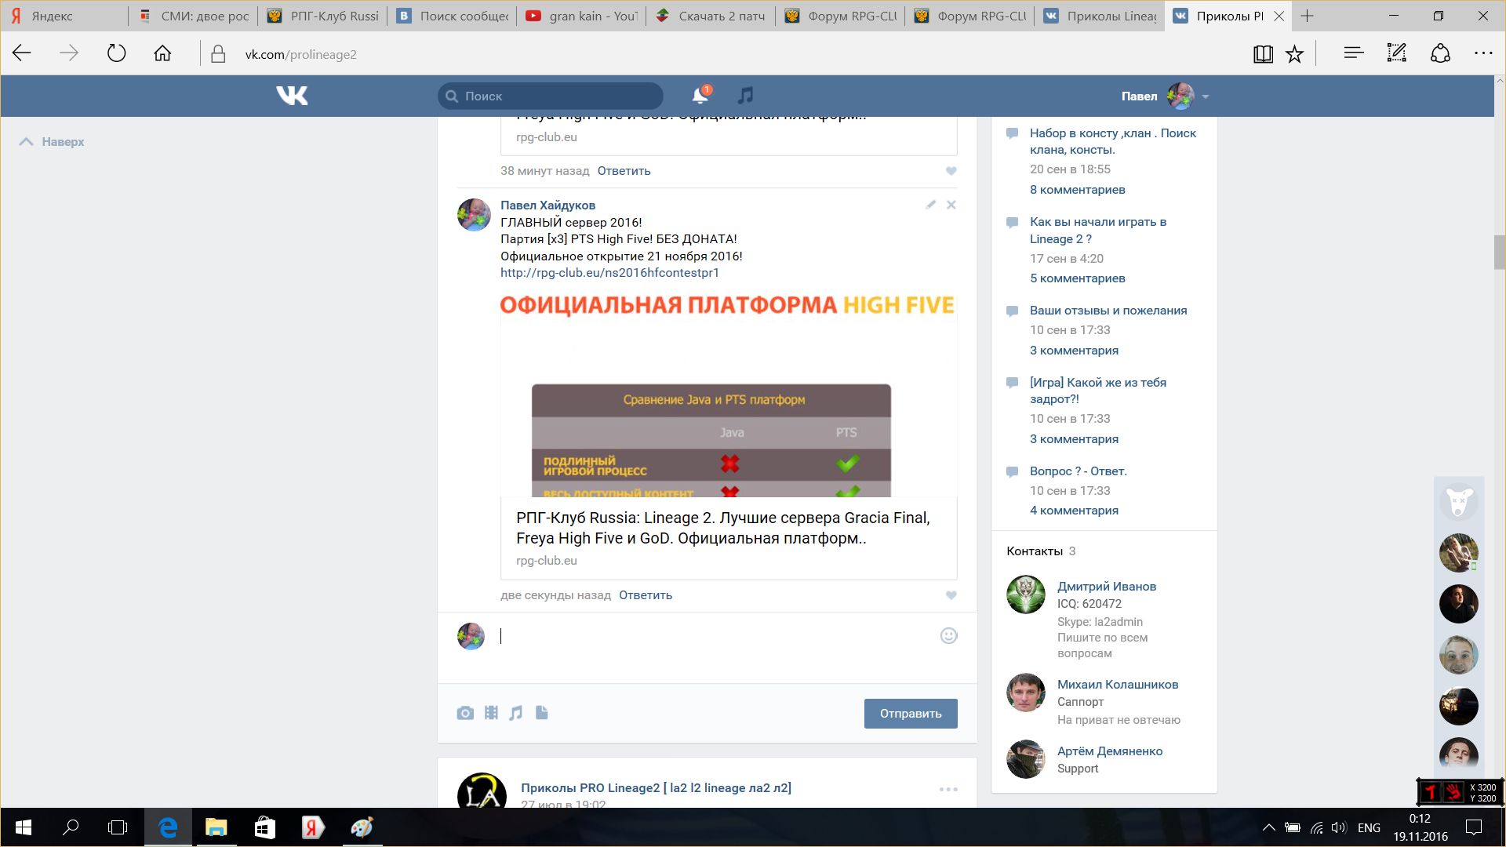Attach a document to the comment
The image size is (1506, 847).
pos(541,713)
